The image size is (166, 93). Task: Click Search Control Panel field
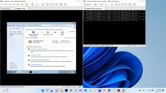click(65, 25)
